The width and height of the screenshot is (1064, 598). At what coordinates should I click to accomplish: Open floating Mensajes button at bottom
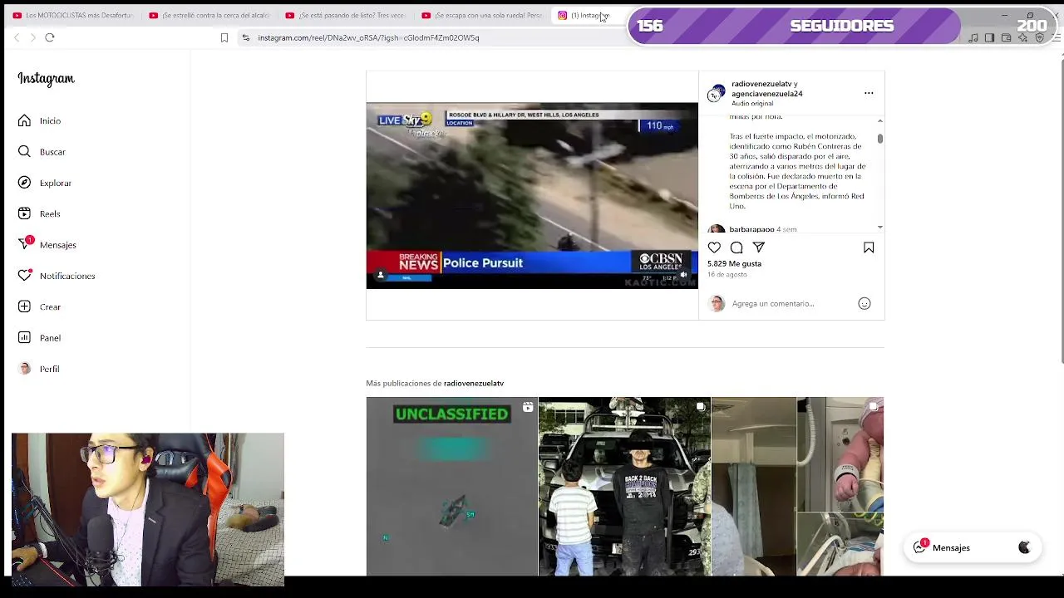972,547
